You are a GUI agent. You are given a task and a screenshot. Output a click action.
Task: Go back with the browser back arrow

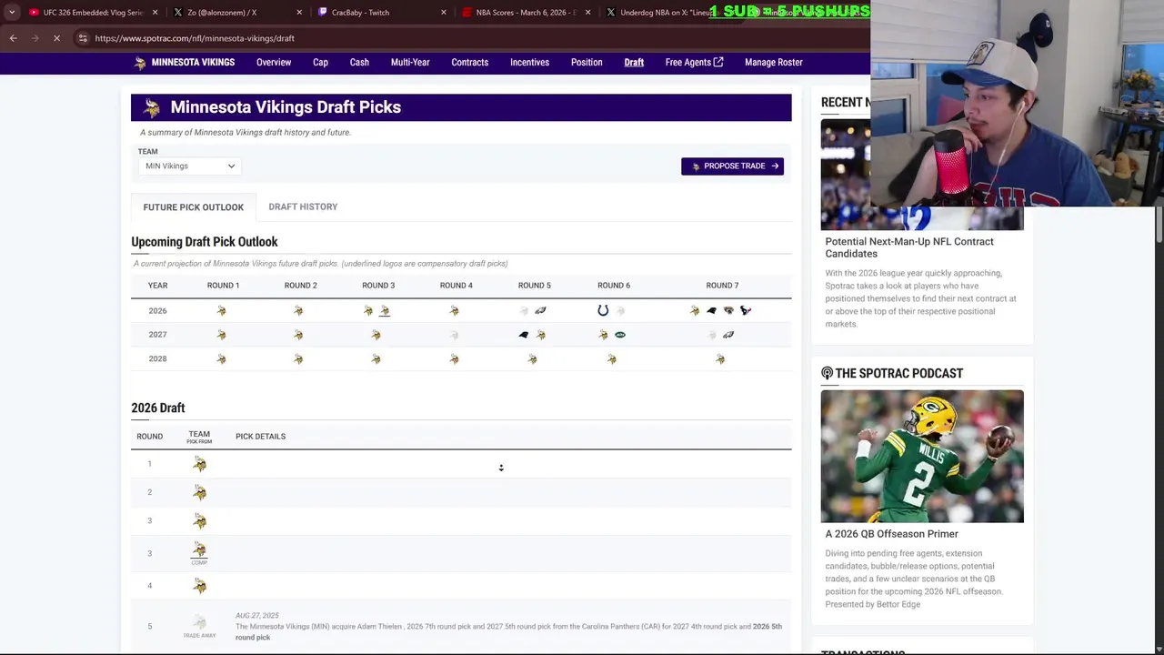click(x=14, y=38)
